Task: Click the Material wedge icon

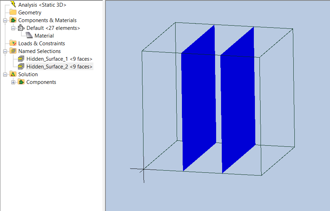Action: (x=29, y=35)
